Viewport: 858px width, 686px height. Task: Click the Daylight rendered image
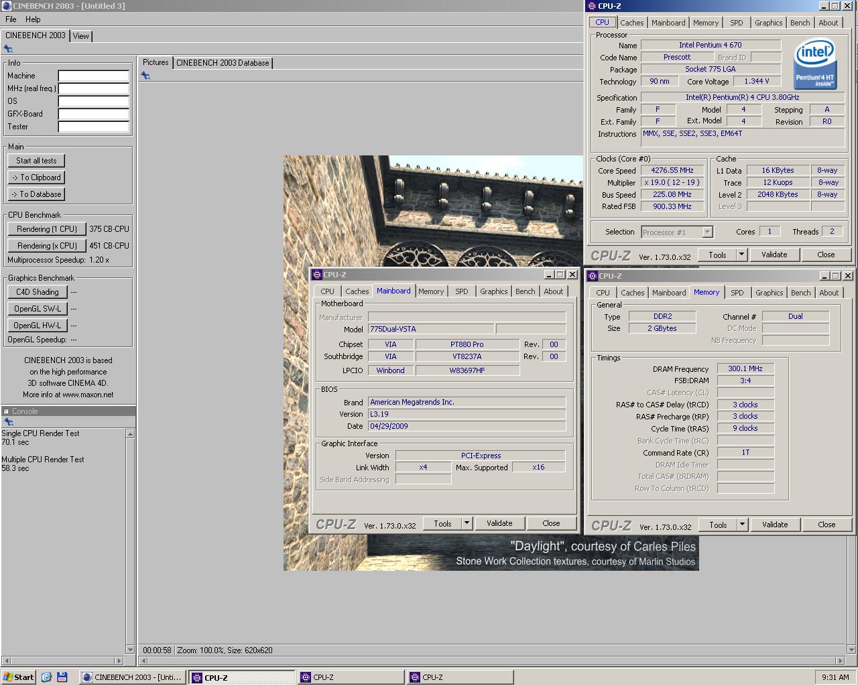pos(491,363)
